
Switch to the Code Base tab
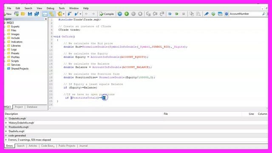[x=48, y=146]
